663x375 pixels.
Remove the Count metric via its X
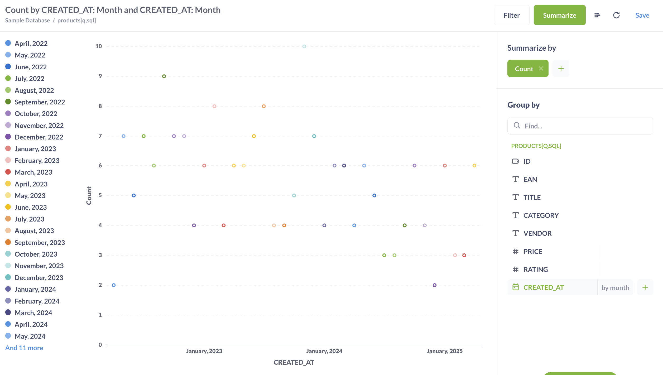click(x=541, y=68)
